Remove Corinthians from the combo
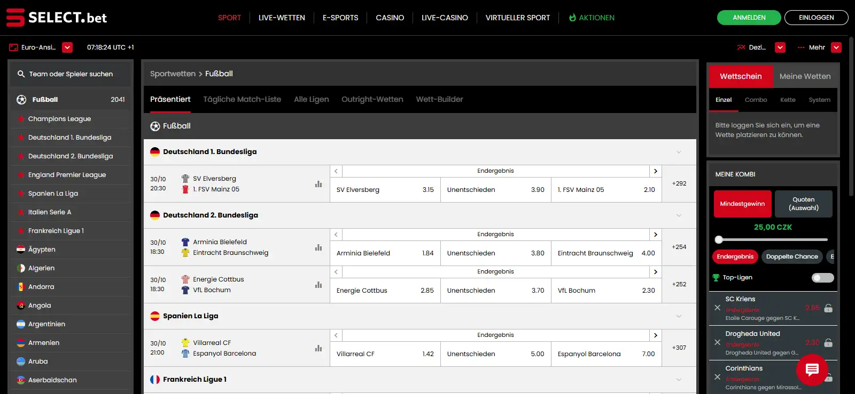 click(717, 377)
